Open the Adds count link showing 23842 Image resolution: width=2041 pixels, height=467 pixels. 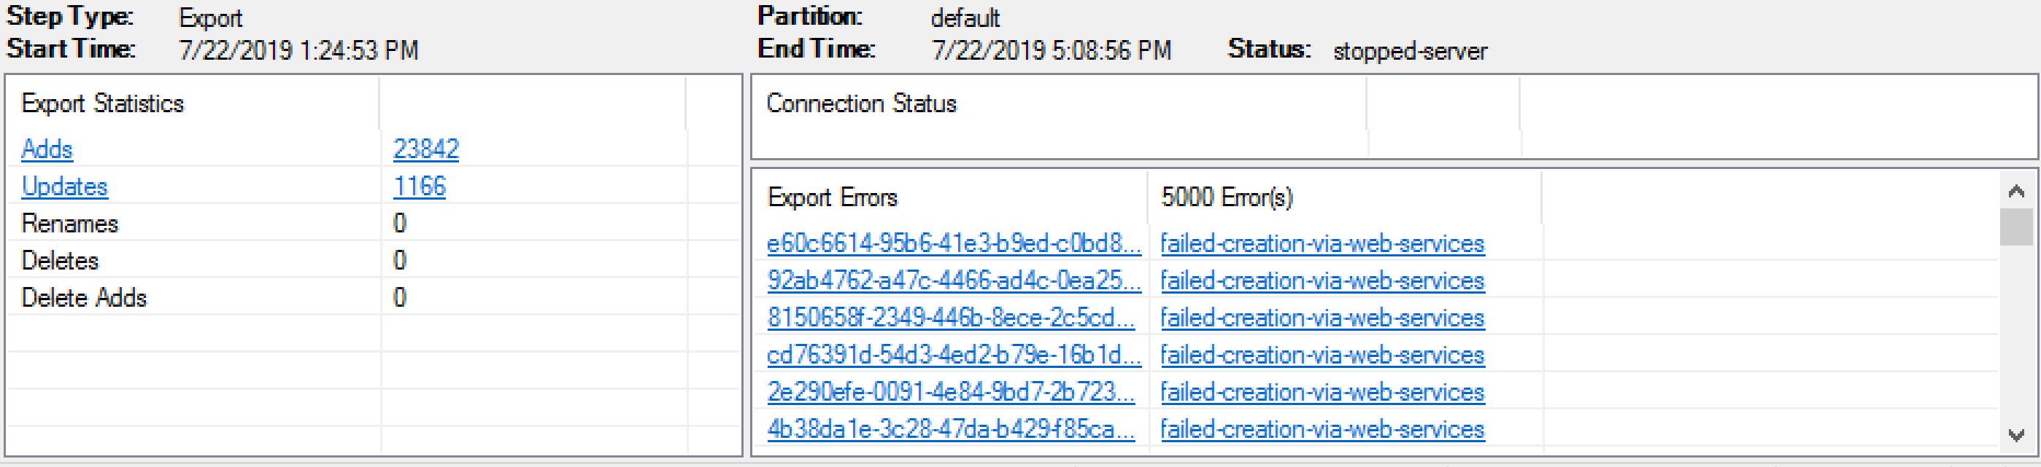[x=425, y=148]
